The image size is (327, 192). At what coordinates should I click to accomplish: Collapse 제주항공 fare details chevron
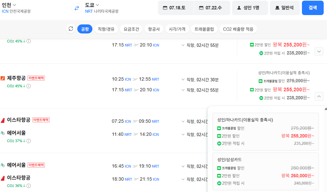point(319,96)
